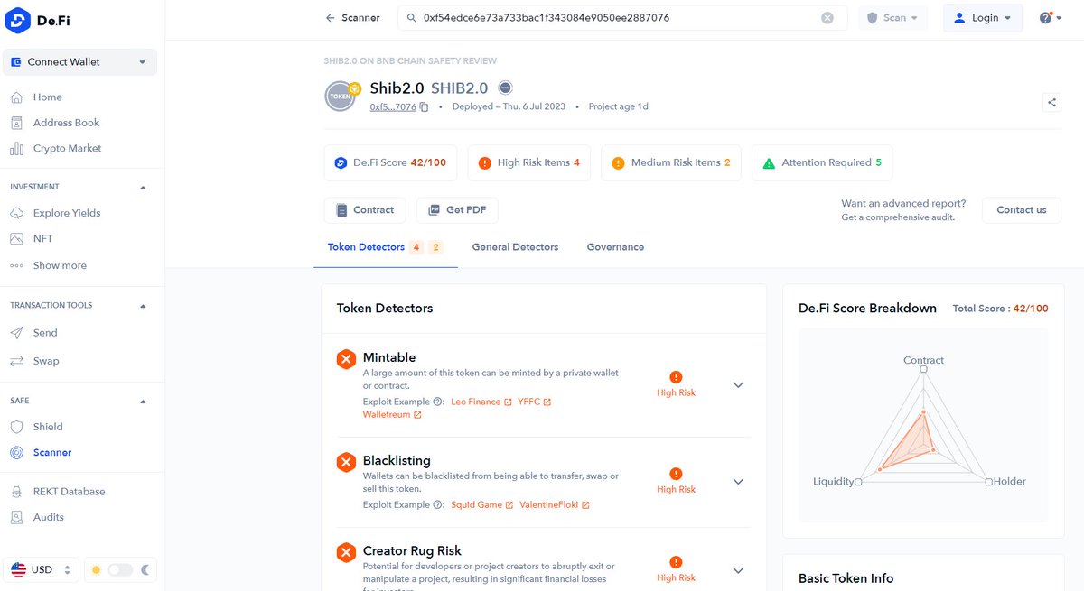This screenshot has width=1084, height=591.
Task: Open Crypto Market page
Action: (67, 148)
